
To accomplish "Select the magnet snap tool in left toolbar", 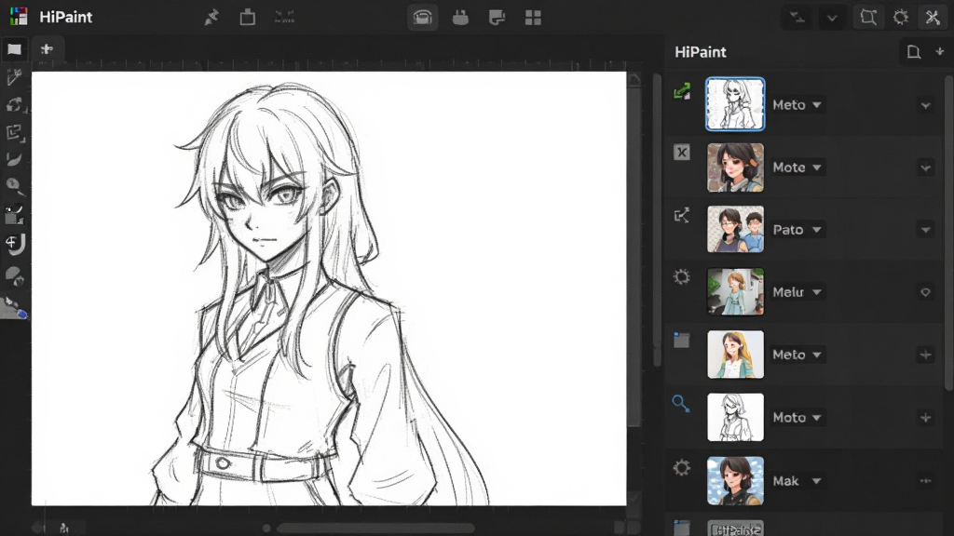I will [x=15, y=245].
